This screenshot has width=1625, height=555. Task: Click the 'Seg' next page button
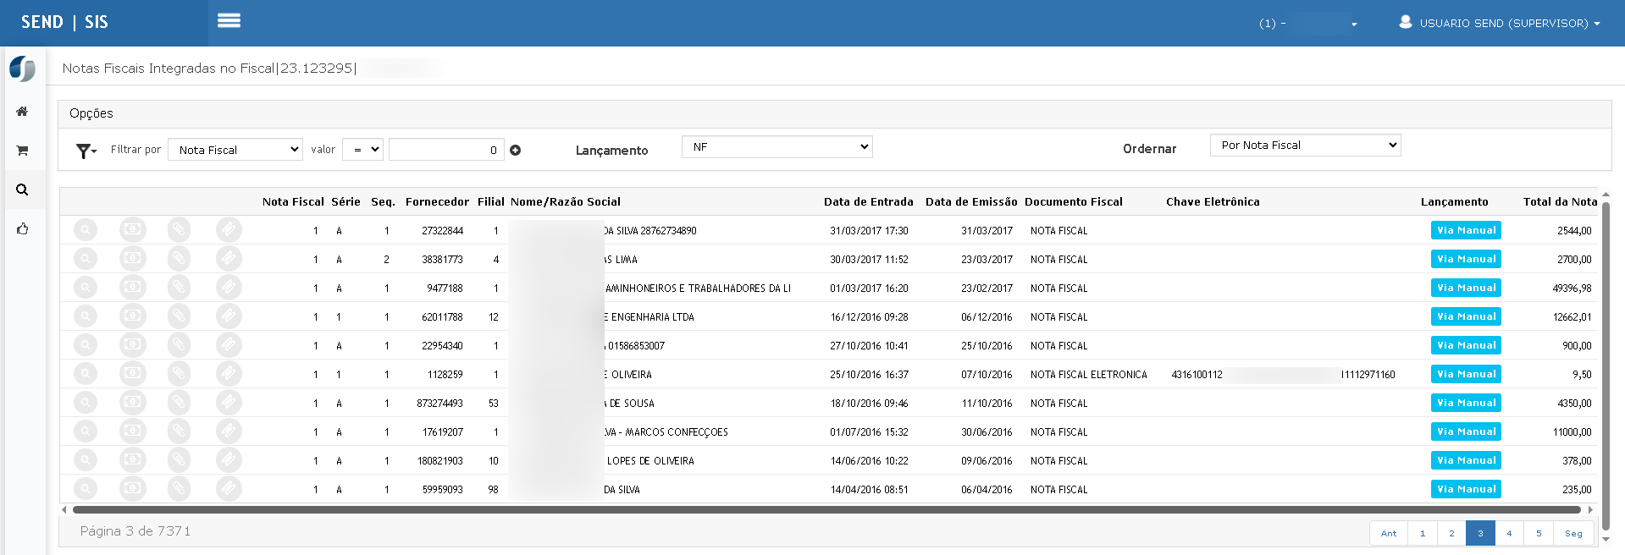click(1572, 533)
